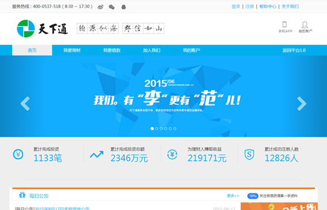Open the 我要借款 navigation tab

tap(112, 50)
